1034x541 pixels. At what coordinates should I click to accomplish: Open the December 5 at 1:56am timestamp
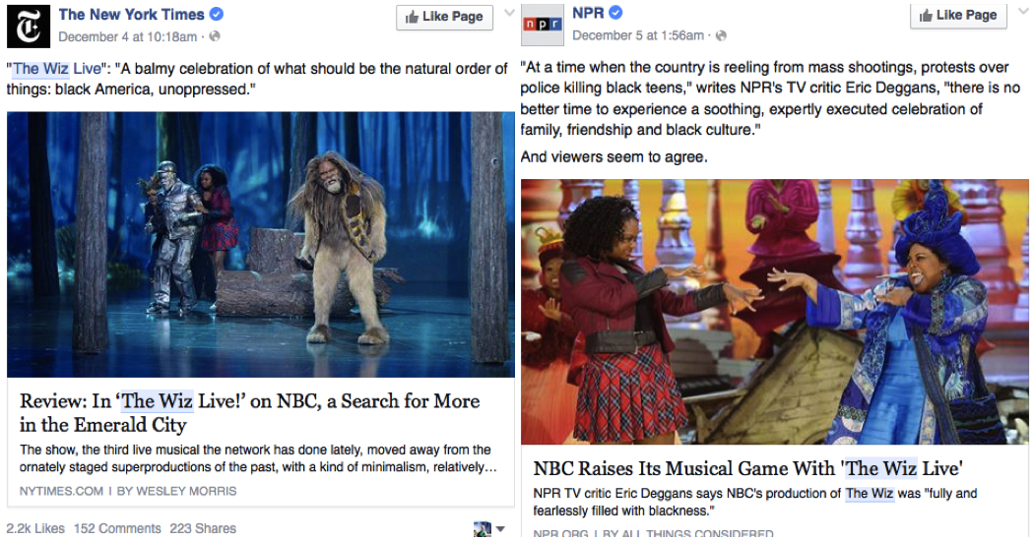pos(638,35)
